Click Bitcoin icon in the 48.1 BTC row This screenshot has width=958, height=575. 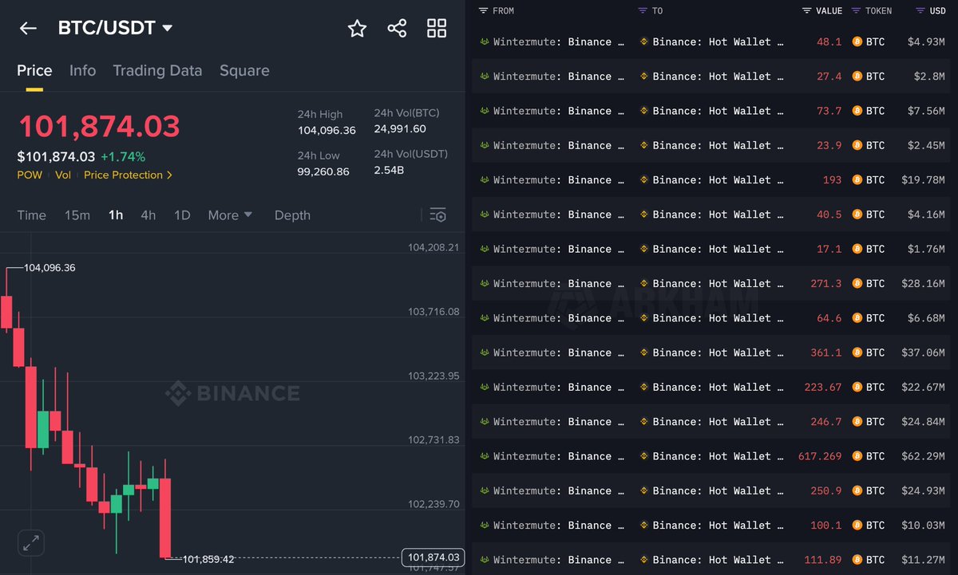coord(857,41)
